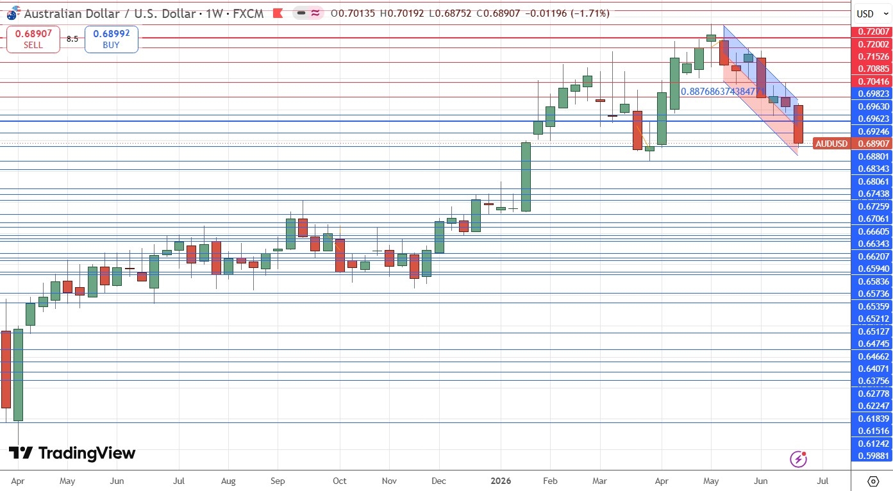Click the 8.5 spread value

72,39
